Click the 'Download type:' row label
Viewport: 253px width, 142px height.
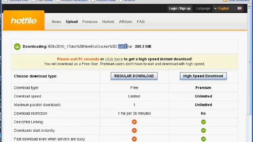click(x=26, y=88)
